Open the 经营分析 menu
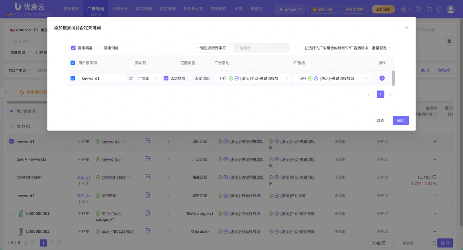The width and height of the screenshot is (463, 250). click(120, 9)
